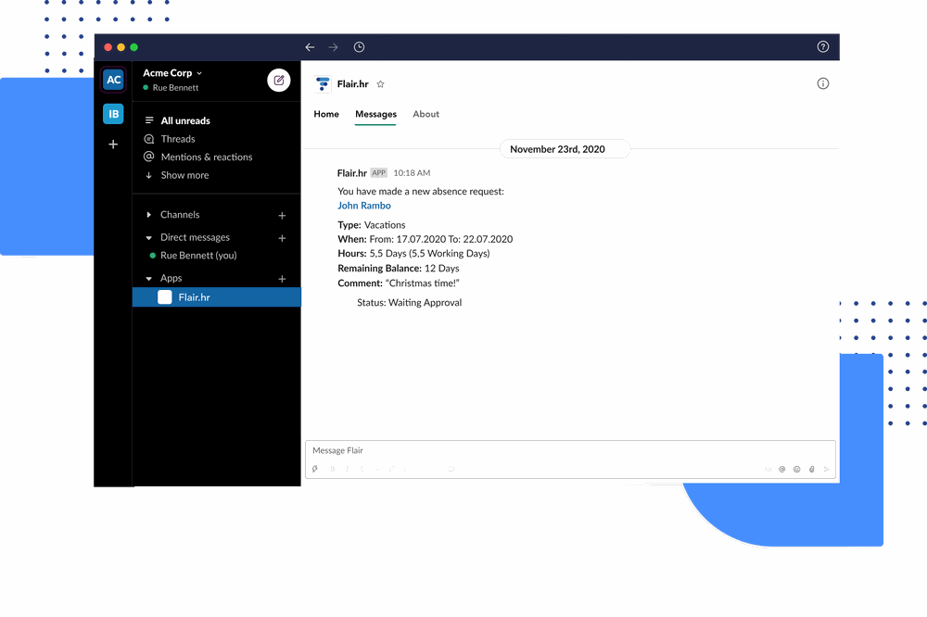Screen dimensions: 927x617
Task: Open the history clock
Action: pyautogui.click(x=359, y=47)
